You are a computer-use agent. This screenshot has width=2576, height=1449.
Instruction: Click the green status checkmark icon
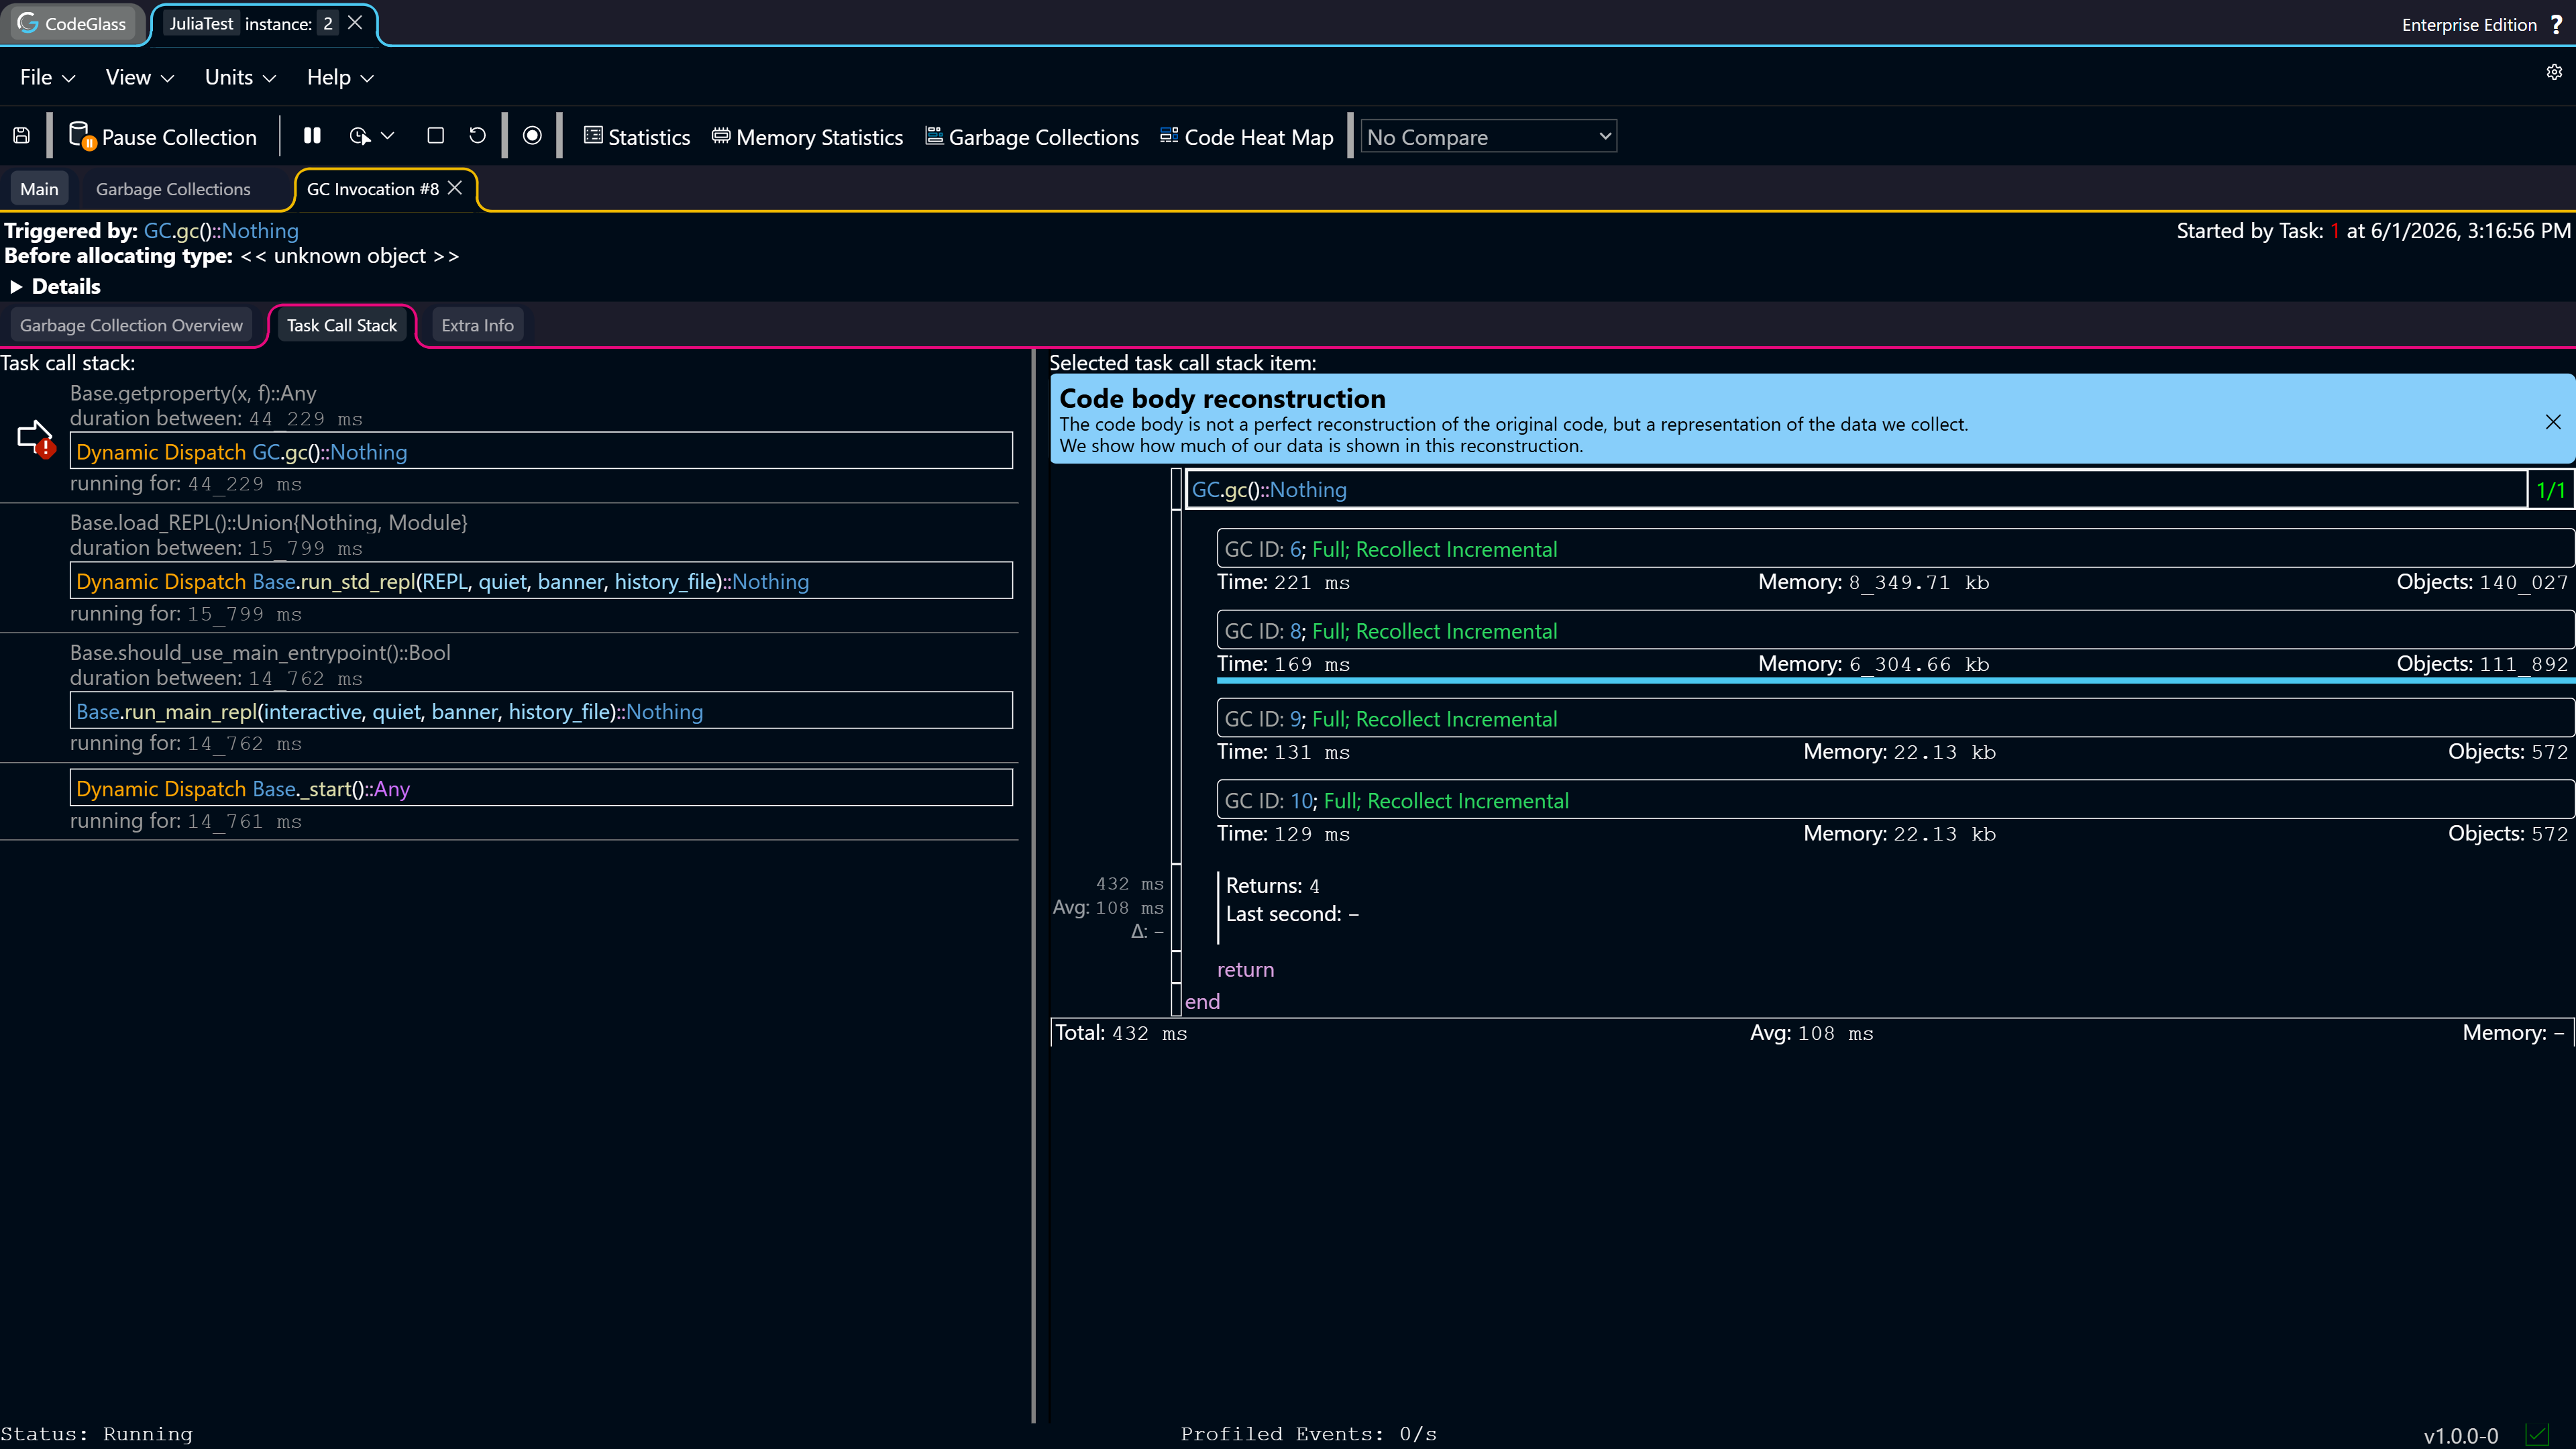point(2537,1435)
